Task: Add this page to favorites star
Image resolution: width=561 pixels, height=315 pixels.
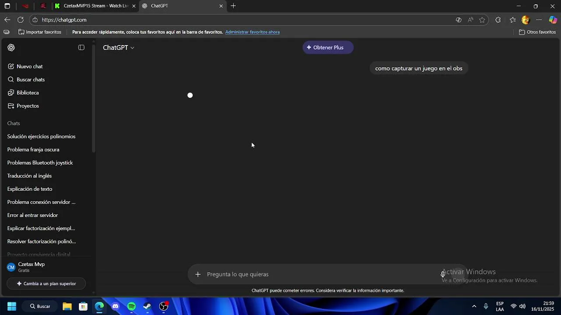Action: pos(482,20)
